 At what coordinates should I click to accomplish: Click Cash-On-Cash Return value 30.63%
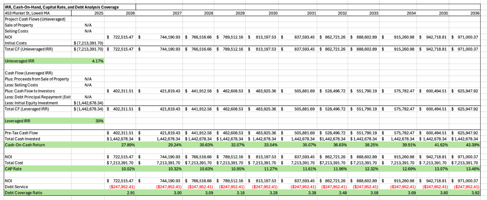tap(198, 145)
